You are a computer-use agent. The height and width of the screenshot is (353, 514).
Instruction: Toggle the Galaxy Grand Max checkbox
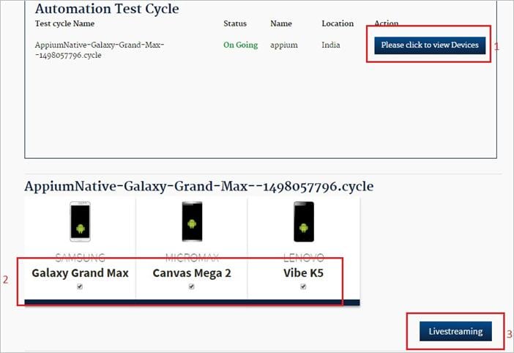(x=80, y=287)
